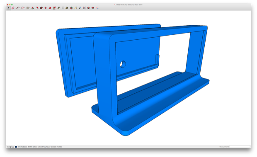Click the status hint text 'Select objects'

22,147
